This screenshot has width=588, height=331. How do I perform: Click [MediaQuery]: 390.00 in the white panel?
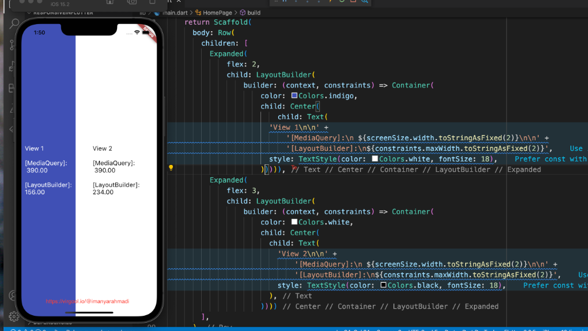(113, 167)
